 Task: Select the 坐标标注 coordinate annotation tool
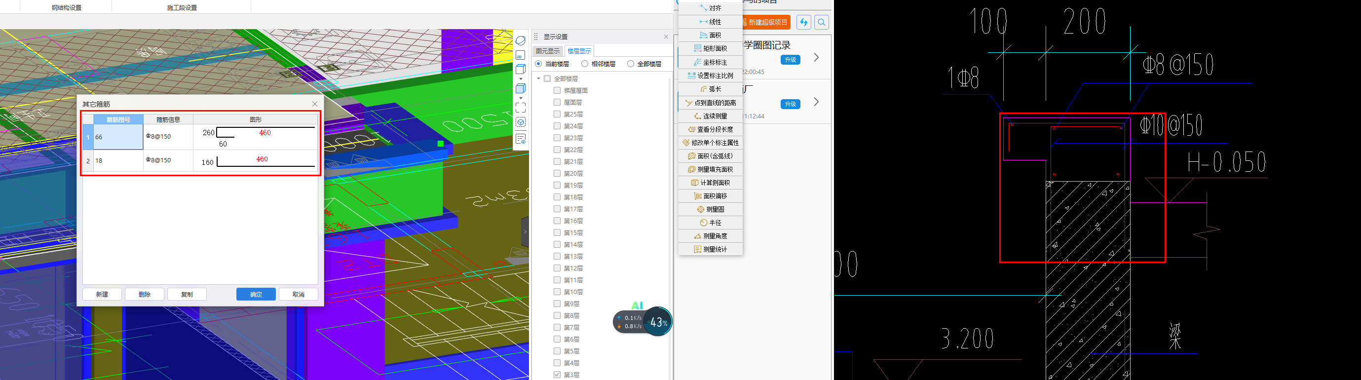(x=711, y=62)
